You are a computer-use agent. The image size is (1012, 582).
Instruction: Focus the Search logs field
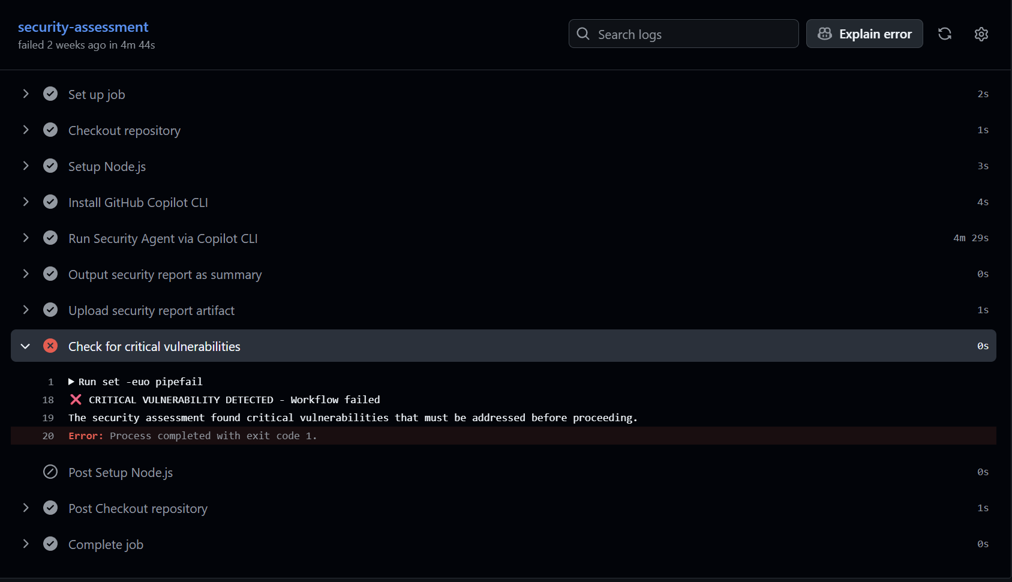tap(683, 34)
